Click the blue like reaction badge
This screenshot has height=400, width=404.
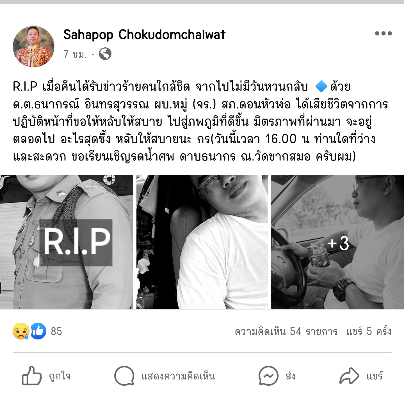(x=38, y=331)
